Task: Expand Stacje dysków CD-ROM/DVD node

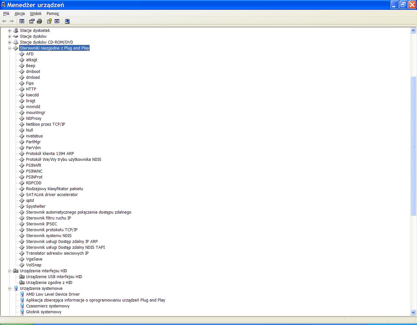Action: click(9, 42)
